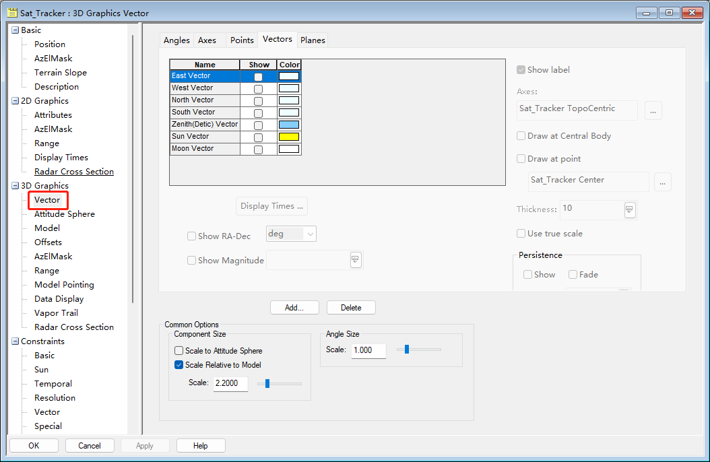Open the Axes browse ellipsis button
The width and height of the screenshot is (710, 462).
(x=653, y=110)
